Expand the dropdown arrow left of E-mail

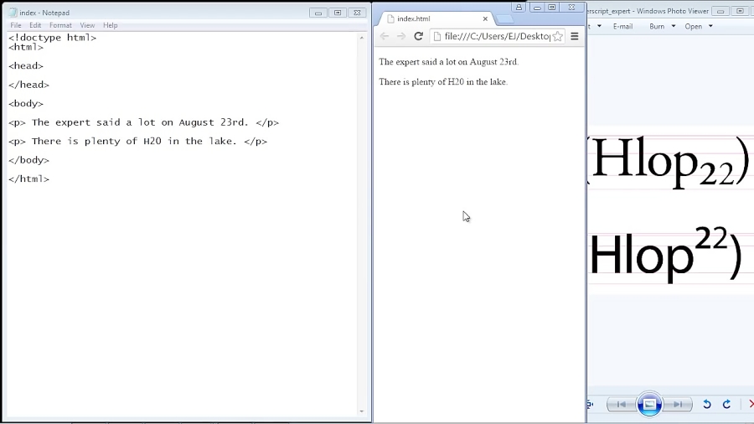[x=599, y=26]
